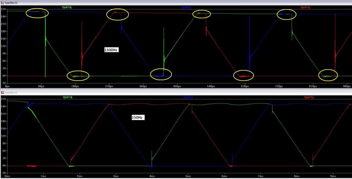Click the -3V axis label in SyncRect2

coord(3,83)
